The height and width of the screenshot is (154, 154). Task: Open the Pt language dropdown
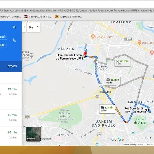[x=34, y=27]
